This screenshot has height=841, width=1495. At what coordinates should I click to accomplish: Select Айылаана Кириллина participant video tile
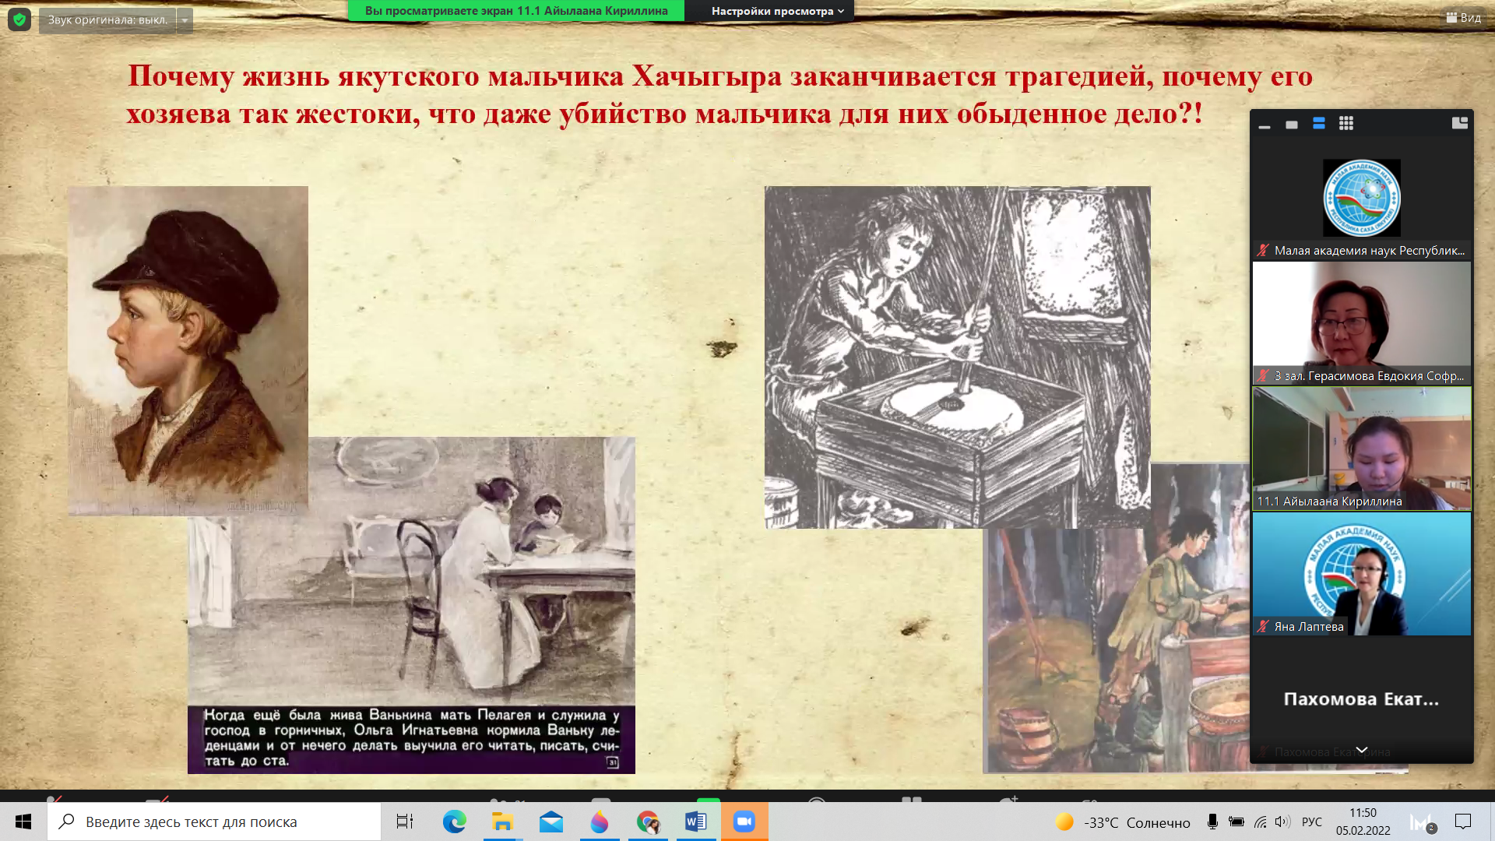(x=1361, y=449)
